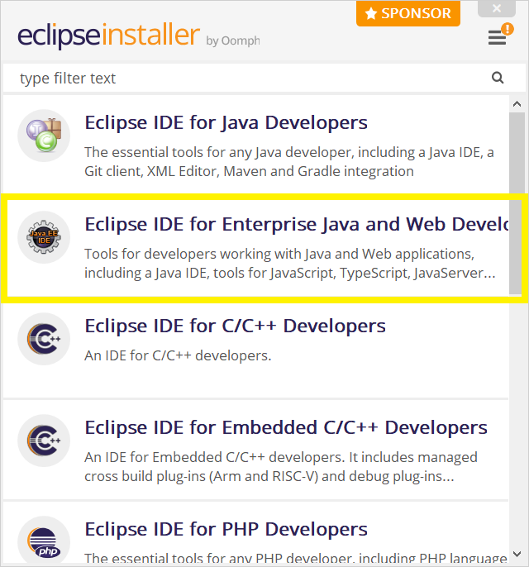Select Eclipse IDE for PHP Developers

[x=256, y=534]
